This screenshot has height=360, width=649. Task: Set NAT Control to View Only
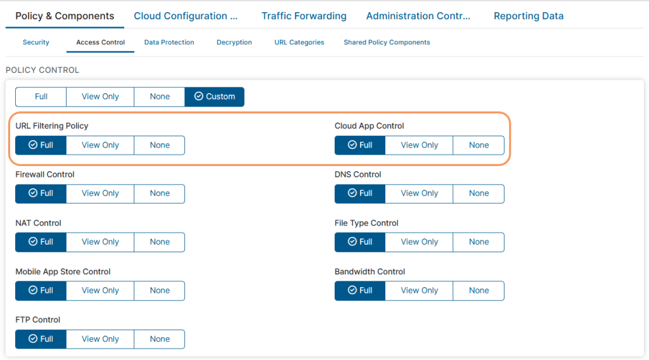coord(100,242)
